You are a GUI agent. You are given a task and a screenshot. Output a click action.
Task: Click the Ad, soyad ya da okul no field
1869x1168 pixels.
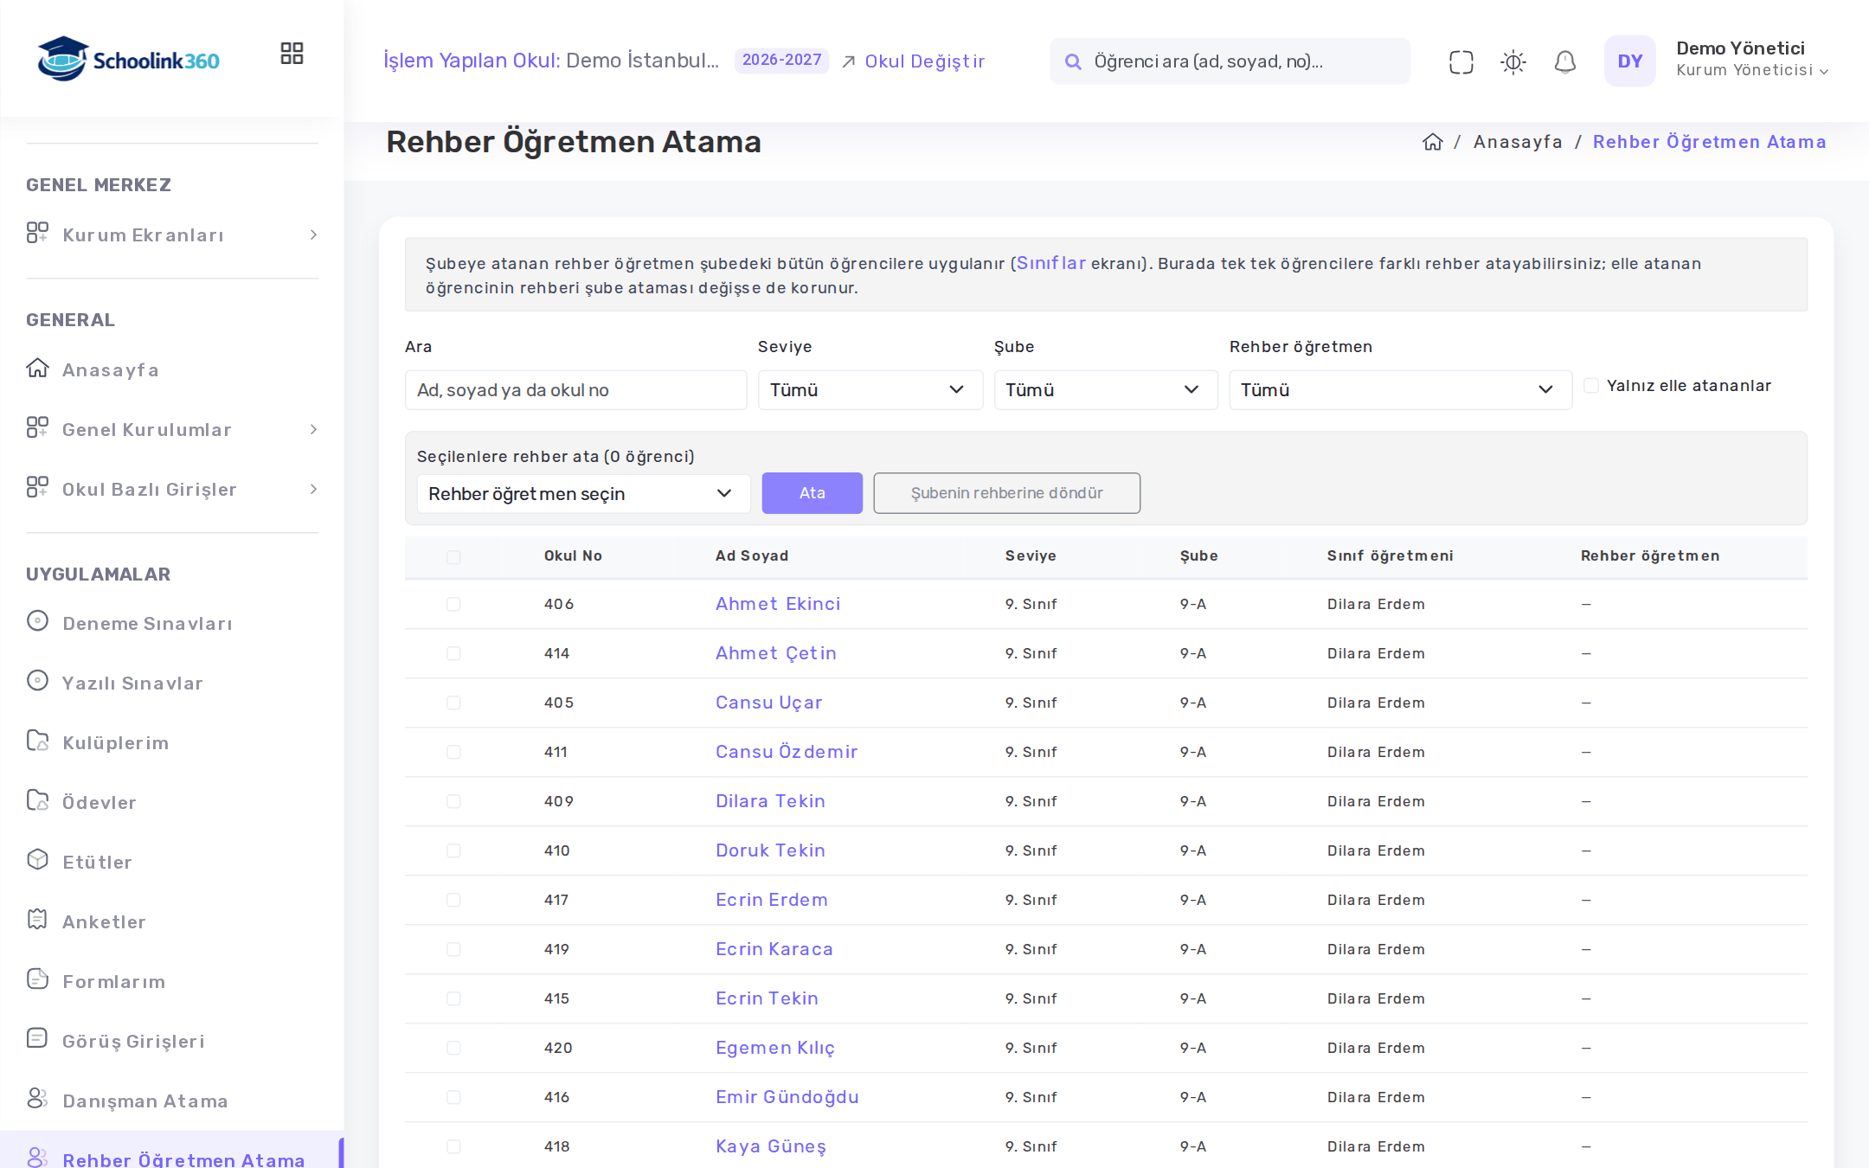pos(575,390)
